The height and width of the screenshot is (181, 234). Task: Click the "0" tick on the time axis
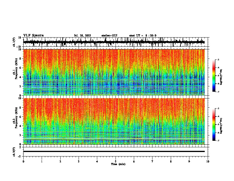click(23, 161)
